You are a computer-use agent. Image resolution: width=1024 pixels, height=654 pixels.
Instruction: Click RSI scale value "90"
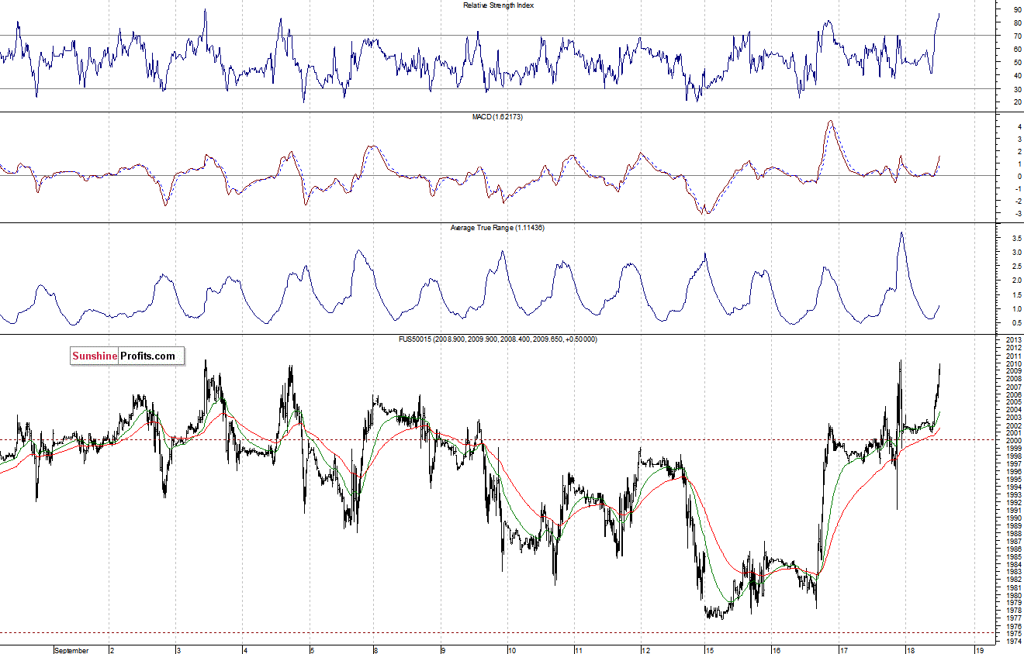1016,10
